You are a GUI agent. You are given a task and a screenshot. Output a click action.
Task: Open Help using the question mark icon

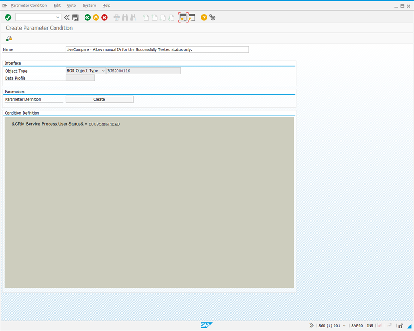pos(203,18)
